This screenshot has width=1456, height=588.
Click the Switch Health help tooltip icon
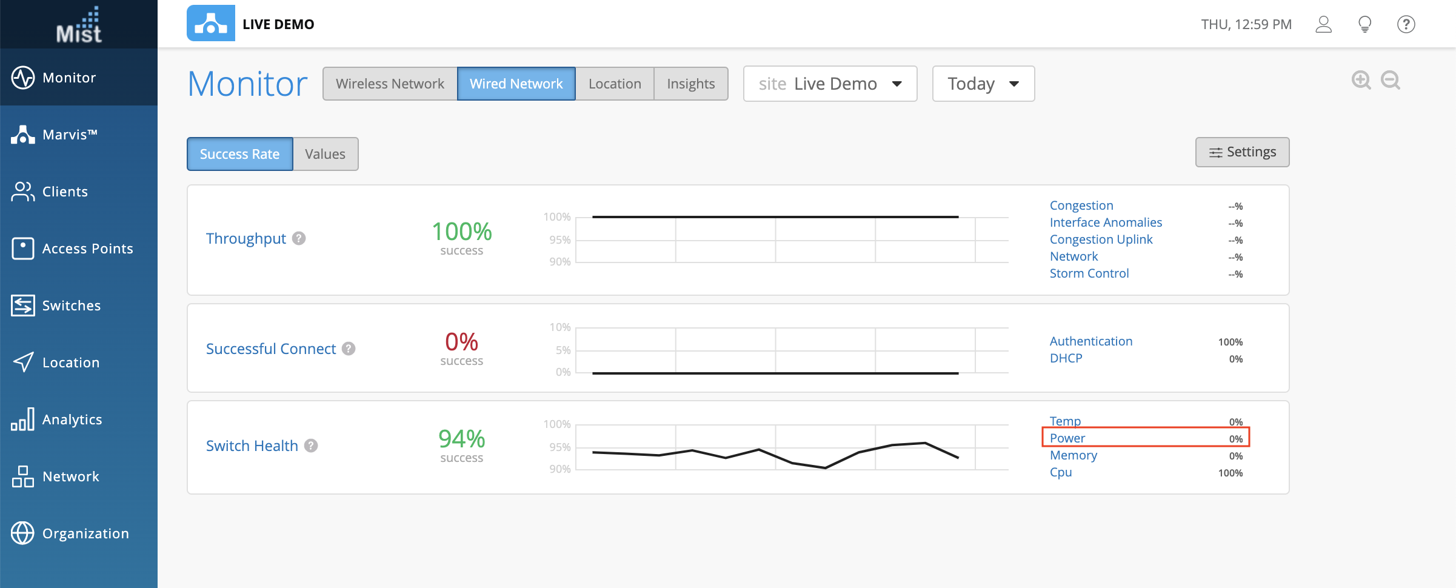tap(311, 446)
